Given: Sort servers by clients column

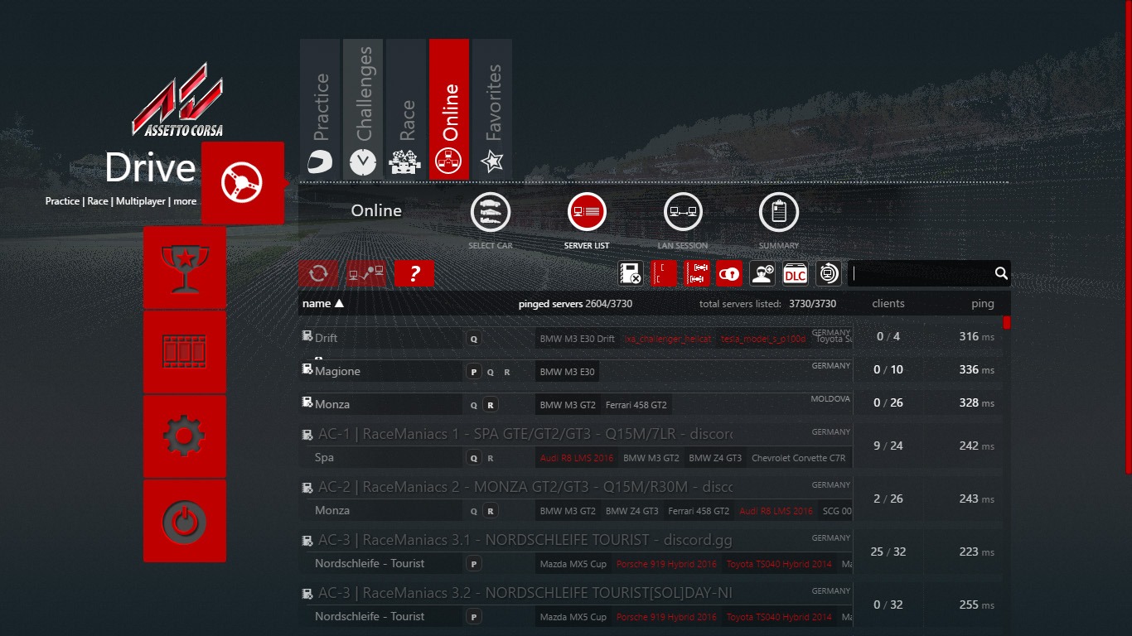Looking at the screenshot, I should (888, 303).
